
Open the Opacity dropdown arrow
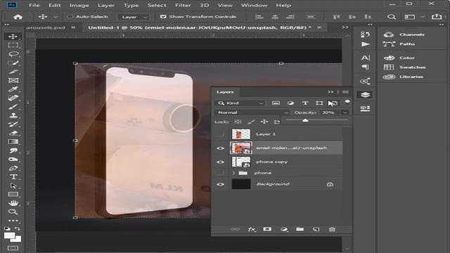click(x=345, y=112)
